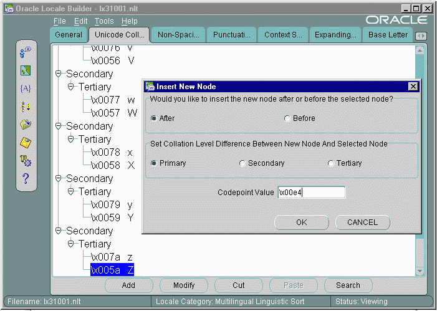The image size is (437, 311).
Task: Select the Before radio button
Action: pos(287,118)
